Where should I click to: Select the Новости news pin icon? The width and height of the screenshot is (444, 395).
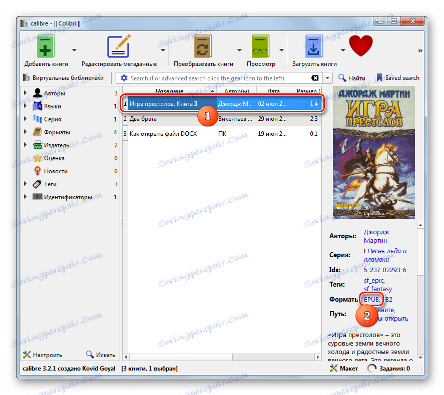coord(38,171)
